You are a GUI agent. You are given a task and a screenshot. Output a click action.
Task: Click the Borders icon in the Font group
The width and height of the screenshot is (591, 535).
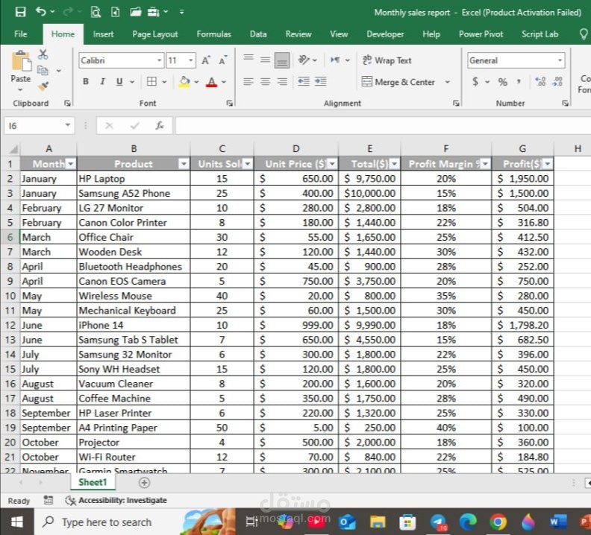pyautogui.click(x=151, y=81)
